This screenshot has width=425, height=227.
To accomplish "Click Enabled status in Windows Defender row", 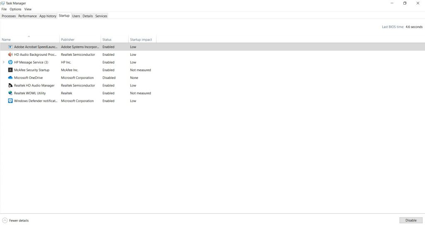I will [108, 100].
